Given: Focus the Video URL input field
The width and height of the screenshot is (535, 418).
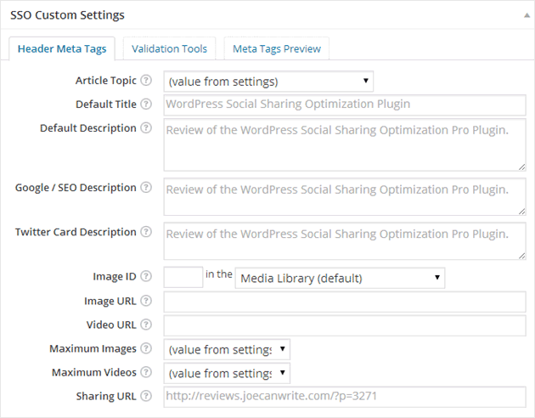Looking at the screenshot, I should tap(345, 325).
